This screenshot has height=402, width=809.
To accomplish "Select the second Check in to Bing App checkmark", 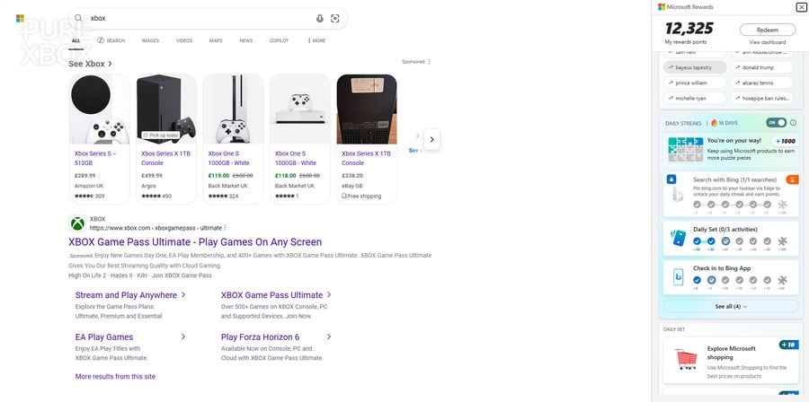I will [712, 280].
